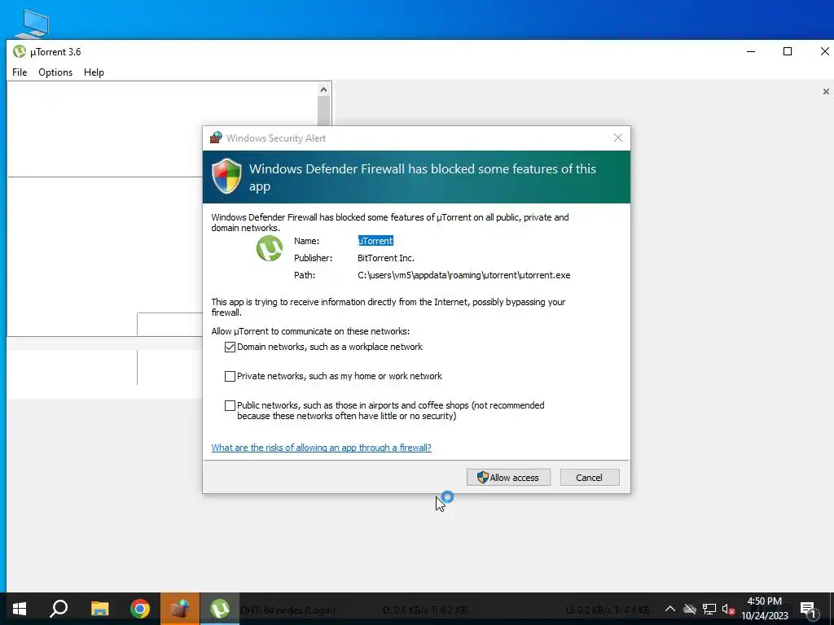Uncheck the Domain networks checkbox
834x625 pixels.
click(230, 347)
